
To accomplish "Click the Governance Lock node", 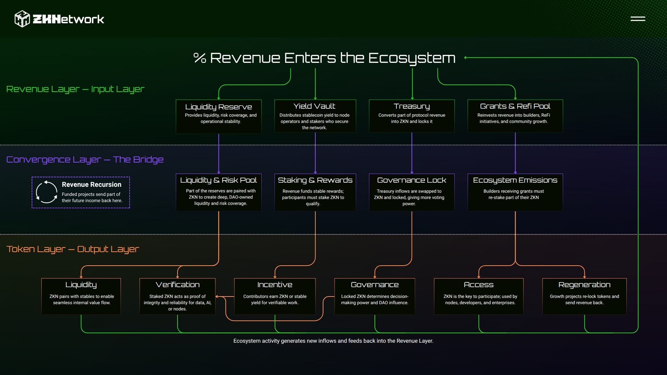I will point(411,192).
